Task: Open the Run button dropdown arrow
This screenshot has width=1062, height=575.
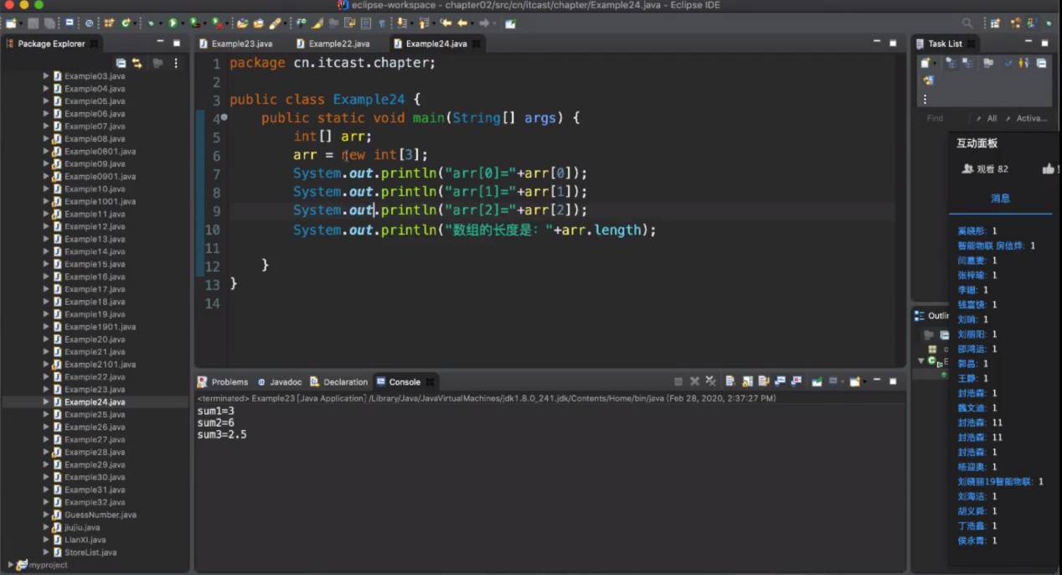Action: [x=183, y=24]
